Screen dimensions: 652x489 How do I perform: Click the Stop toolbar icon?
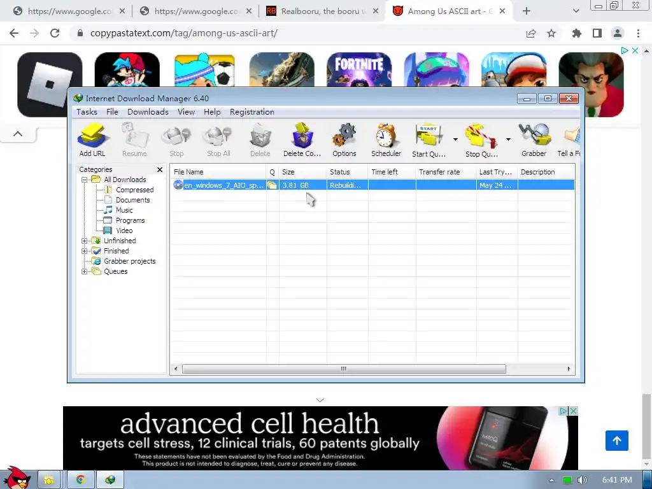tap(176, 140)
